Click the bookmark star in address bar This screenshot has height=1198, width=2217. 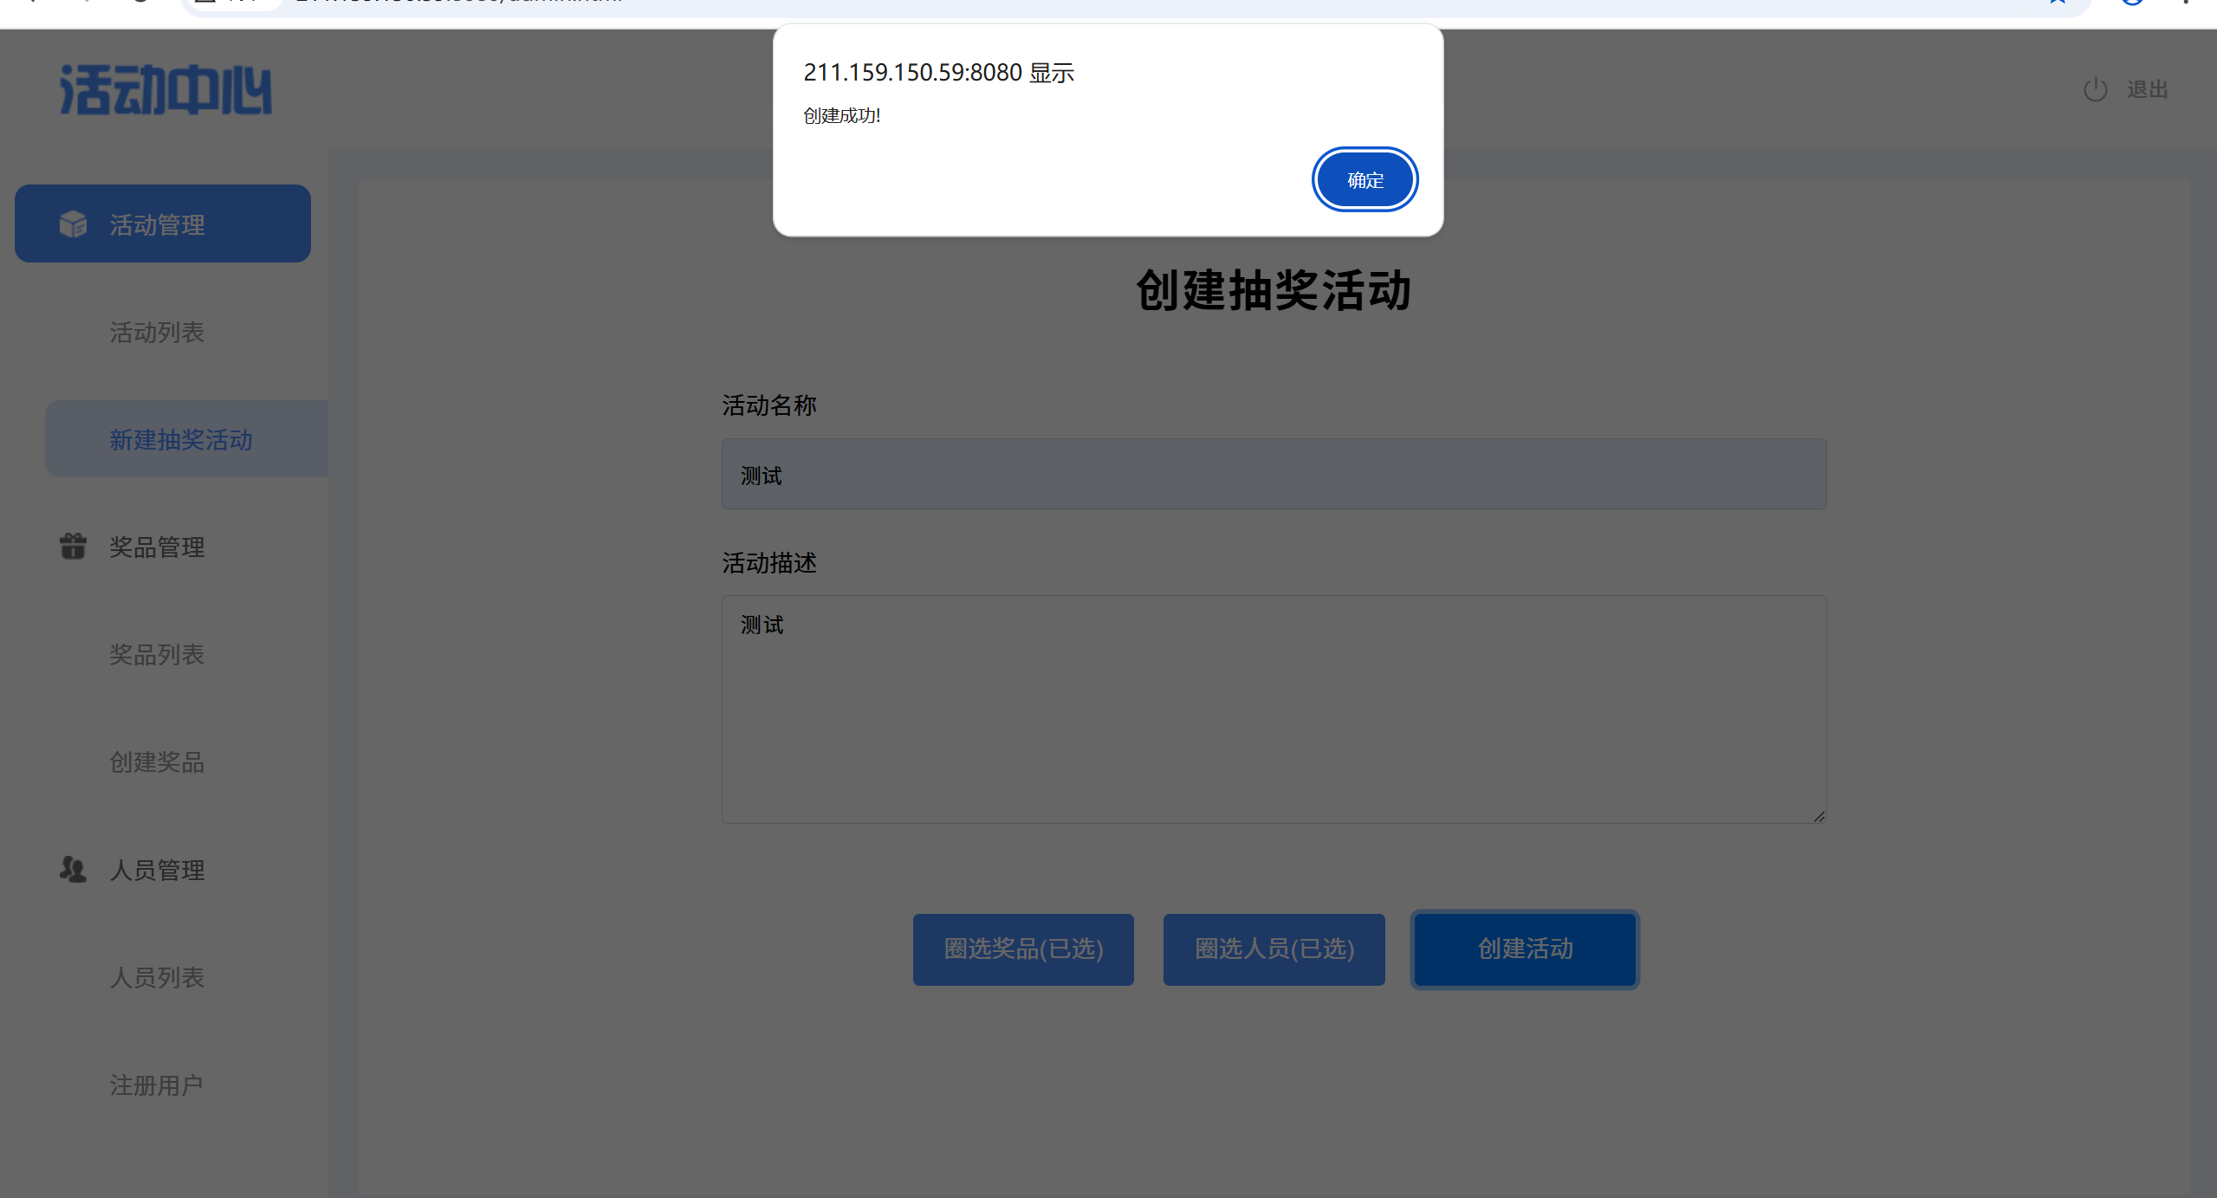pyautogui.click(x=2057, y=3)
